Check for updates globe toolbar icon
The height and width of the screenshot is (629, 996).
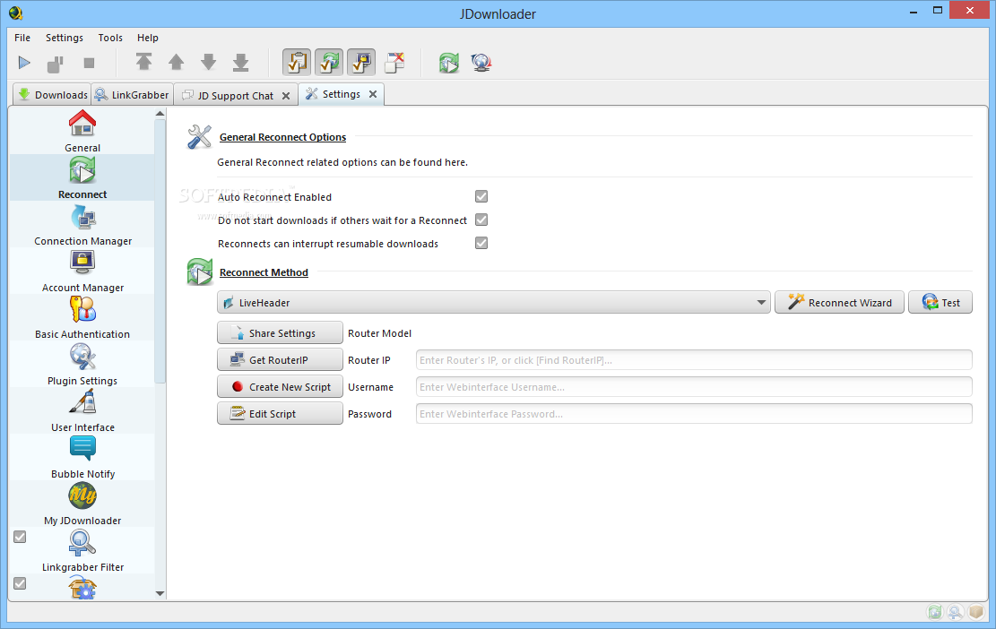[x=481, y=62]
